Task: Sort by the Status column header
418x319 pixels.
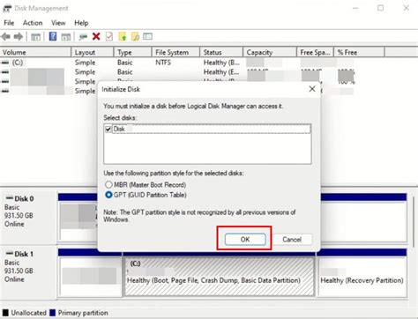Action: tap(221, 52)
